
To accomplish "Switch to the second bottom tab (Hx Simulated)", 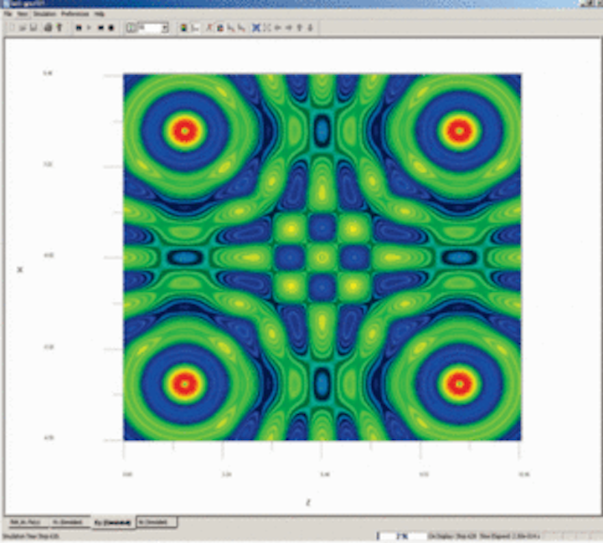I will tap(69, 522).
